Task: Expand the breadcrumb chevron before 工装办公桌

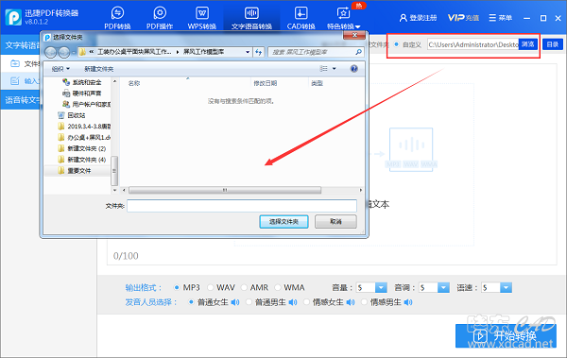Action: 92,52
